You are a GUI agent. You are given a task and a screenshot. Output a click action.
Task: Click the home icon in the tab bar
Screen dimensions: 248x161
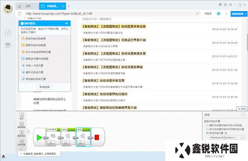coord(19,7)
